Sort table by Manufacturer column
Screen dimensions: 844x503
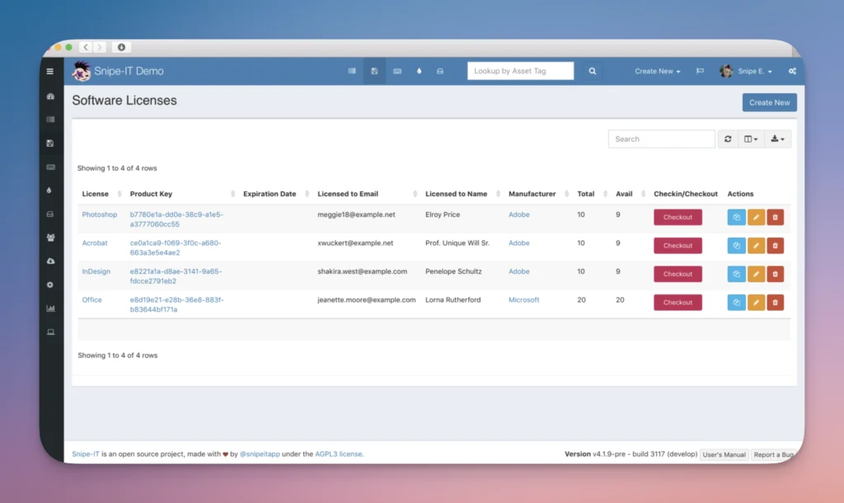pyautogui.click(x=532, y=194)
